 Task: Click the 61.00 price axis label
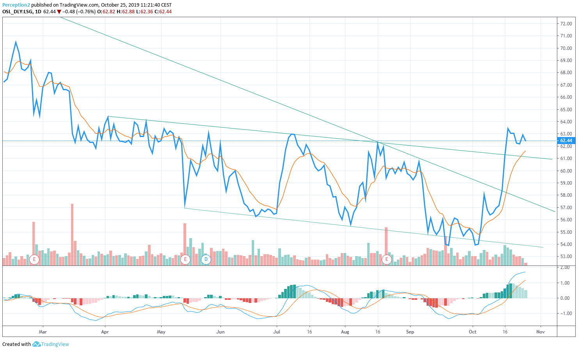566,159
